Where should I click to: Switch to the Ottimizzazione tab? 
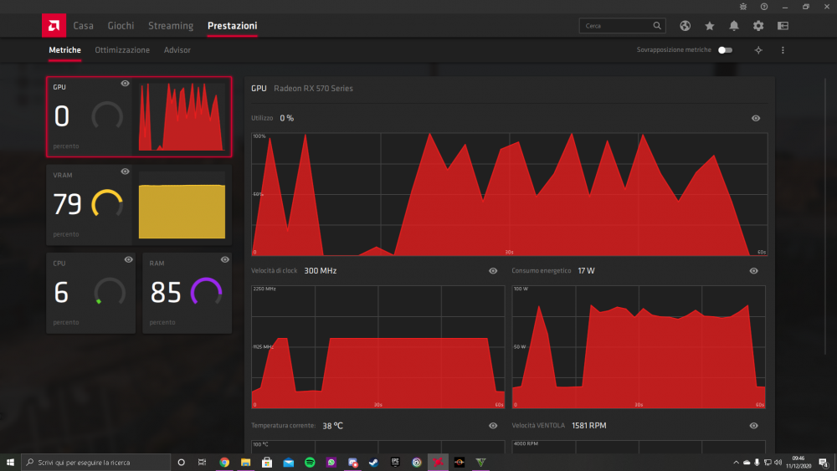[x=122, y=50]
